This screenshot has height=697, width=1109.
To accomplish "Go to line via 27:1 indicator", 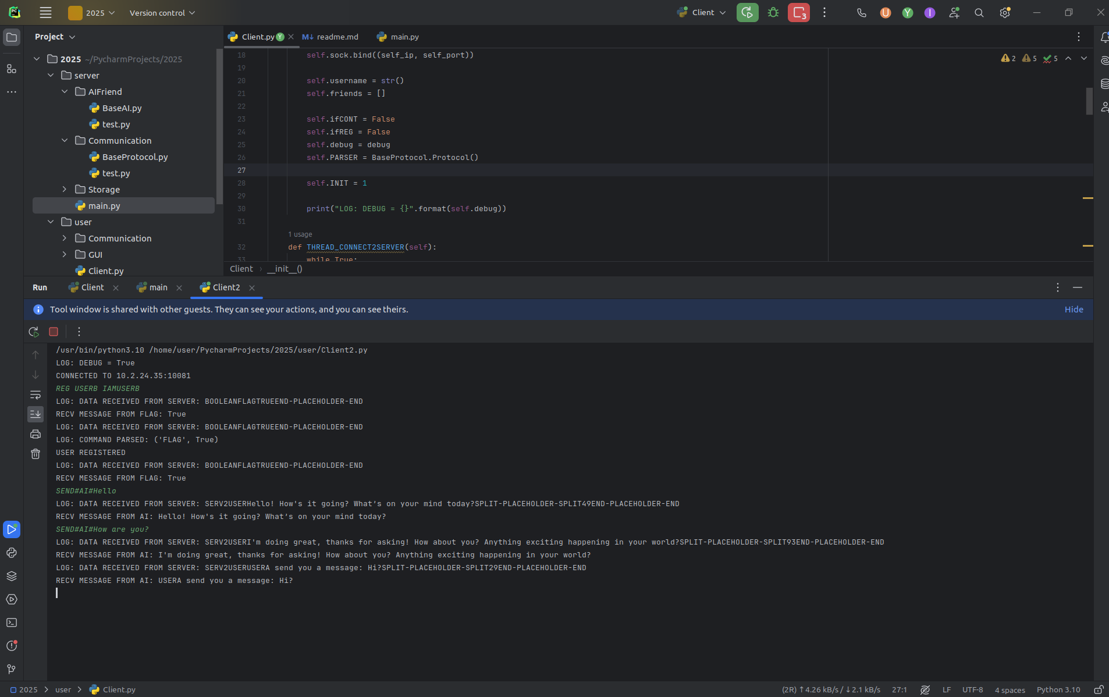I will [900, 689].
